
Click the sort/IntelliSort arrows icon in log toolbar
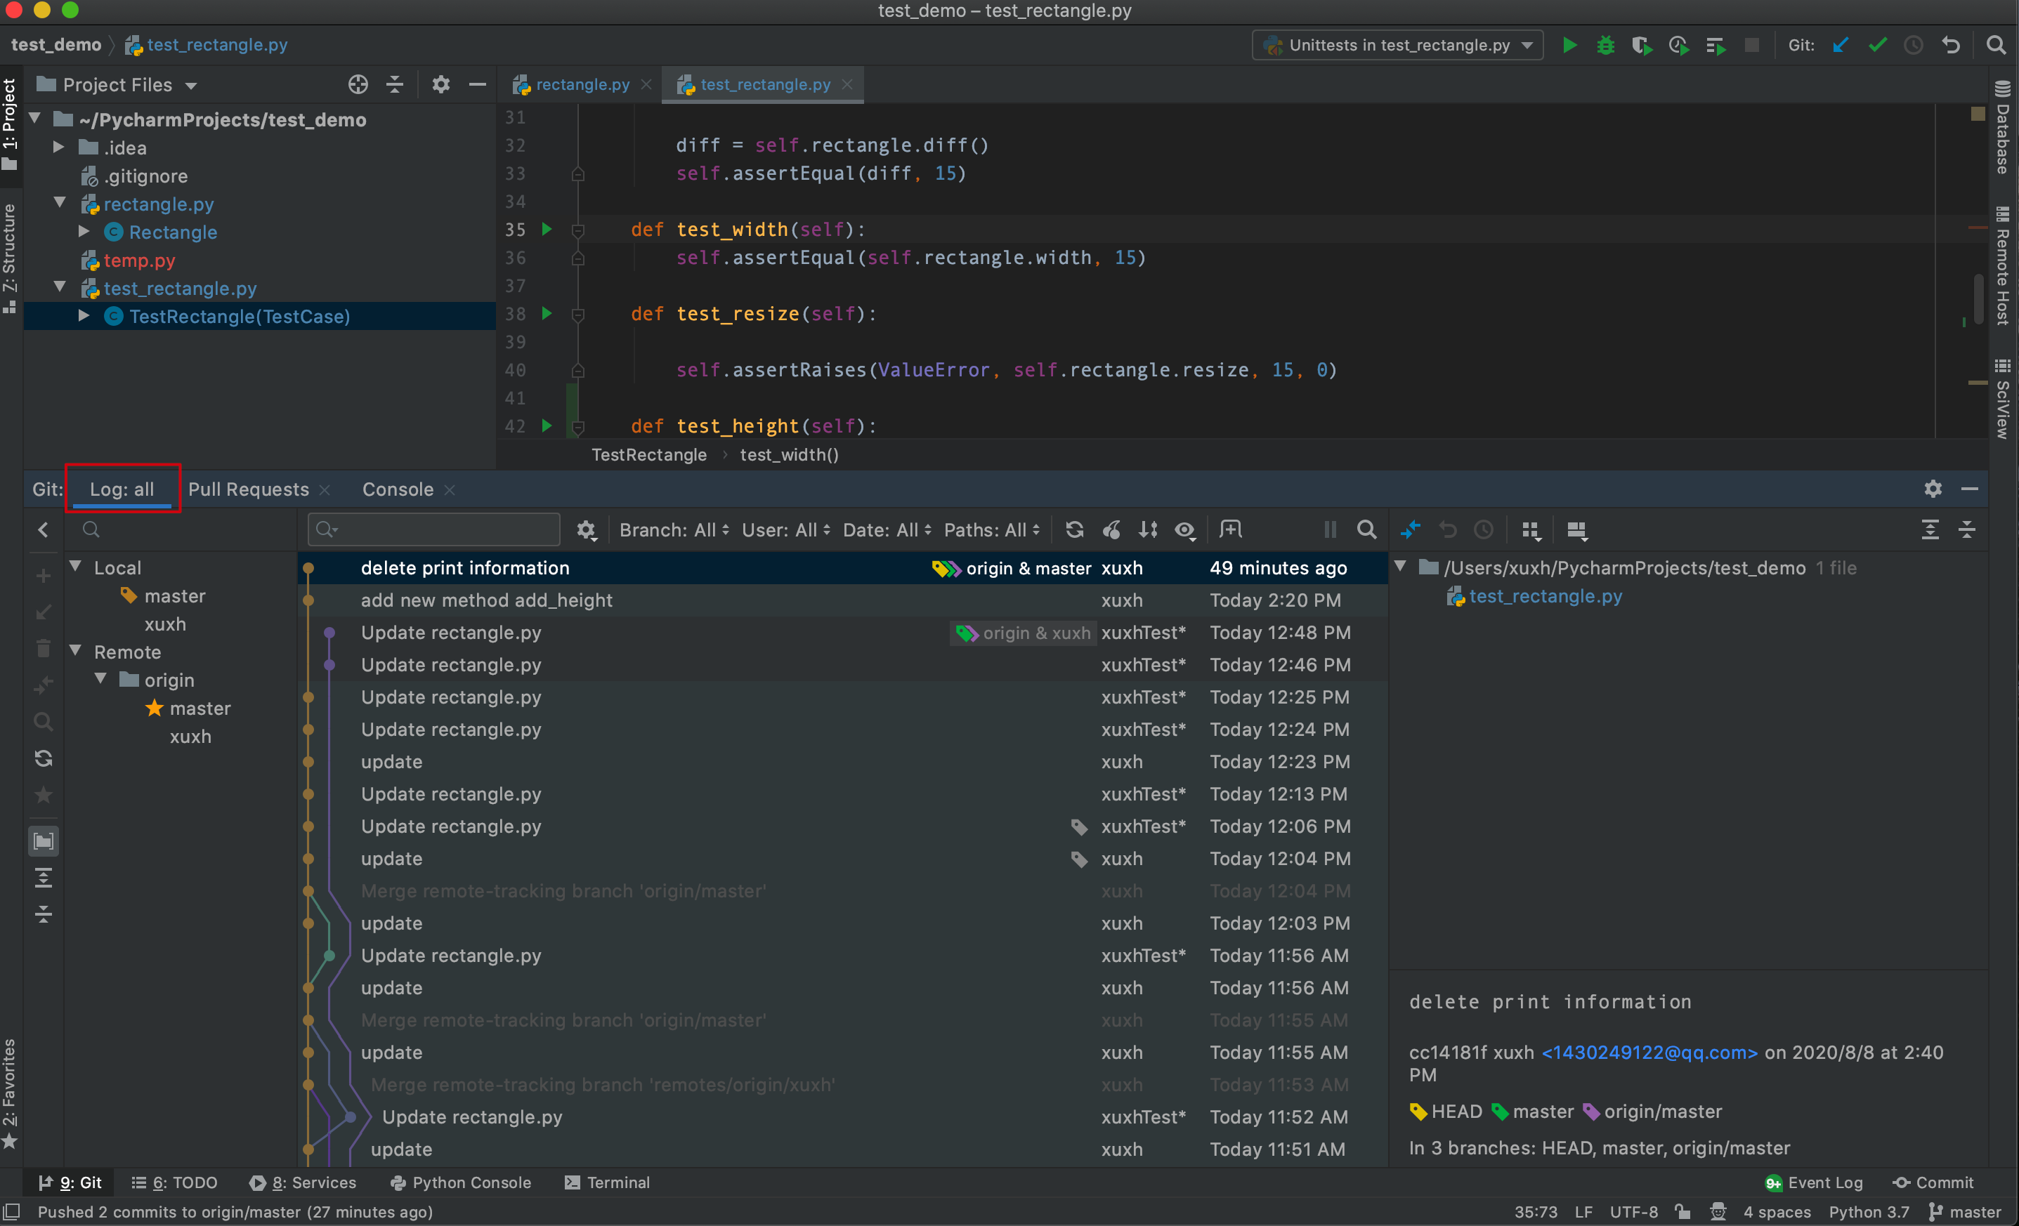pos(1148,530)
